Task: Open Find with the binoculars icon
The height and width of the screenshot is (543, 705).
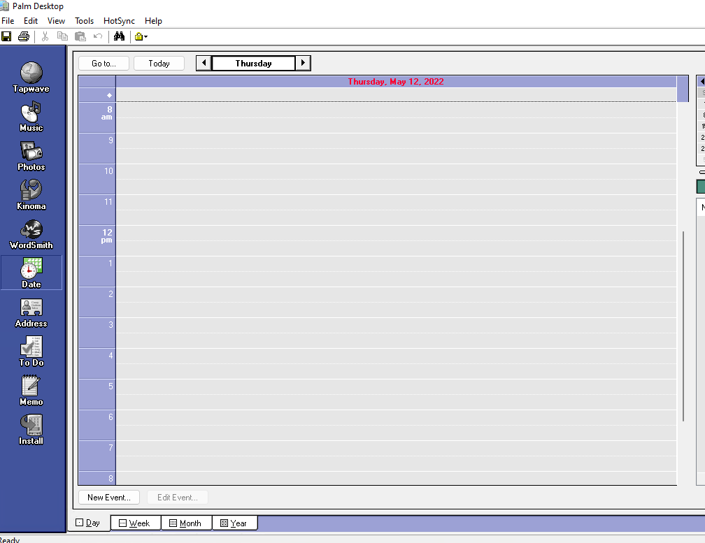Action: click(x=119, y=36)
